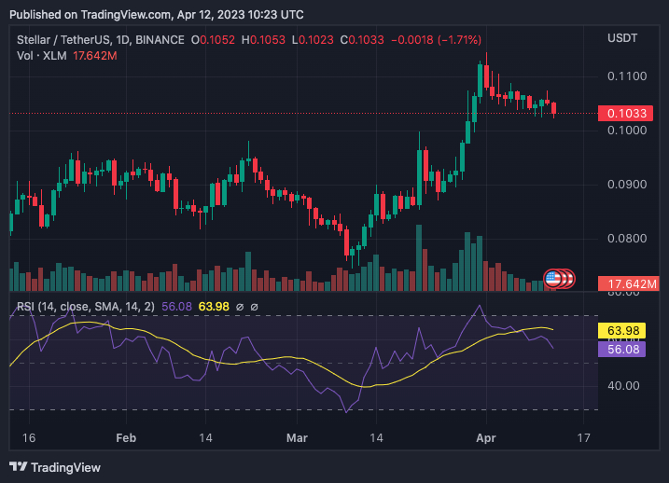Click the volume tag 17.642M on axis
669x483 pixels.
[629, 283]
